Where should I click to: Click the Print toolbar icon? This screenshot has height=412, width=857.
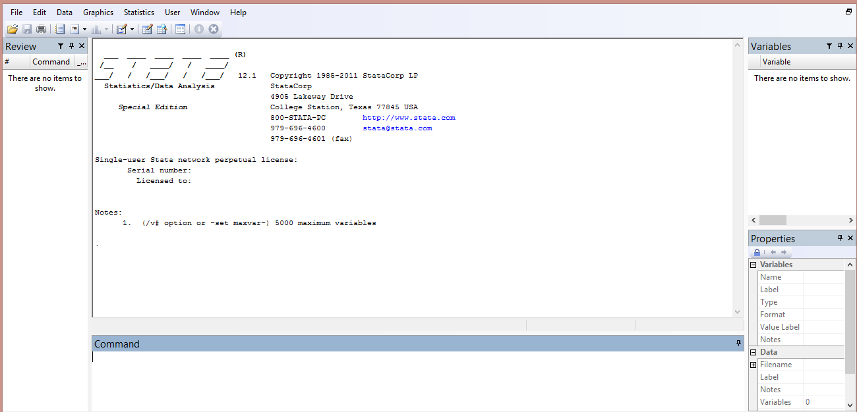[x=42, y=29]
